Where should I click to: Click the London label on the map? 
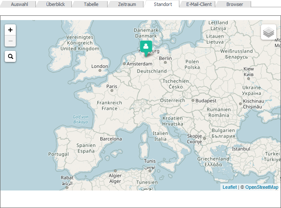(x=100, y=66)
